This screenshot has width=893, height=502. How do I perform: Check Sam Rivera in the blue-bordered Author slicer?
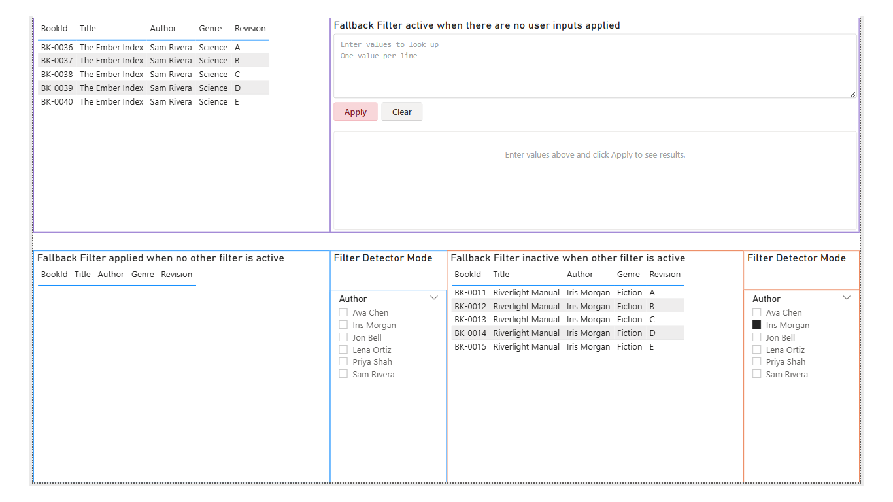(343, 374)
